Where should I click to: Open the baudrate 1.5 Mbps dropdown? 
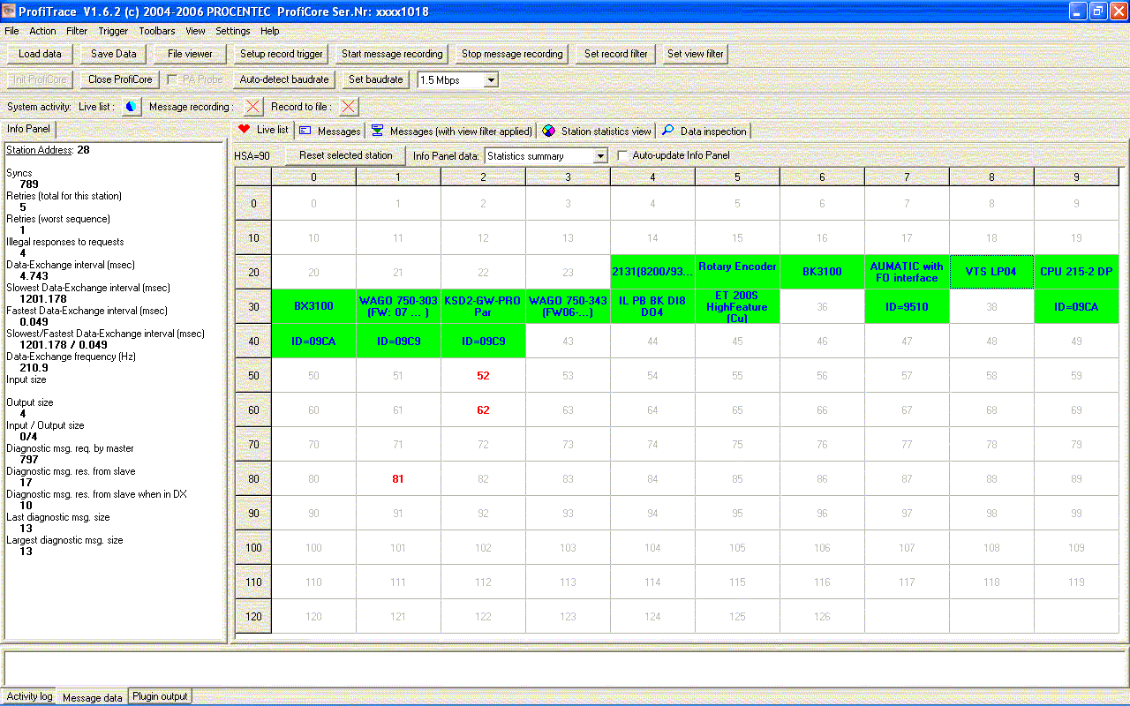[x=492, y=80]
